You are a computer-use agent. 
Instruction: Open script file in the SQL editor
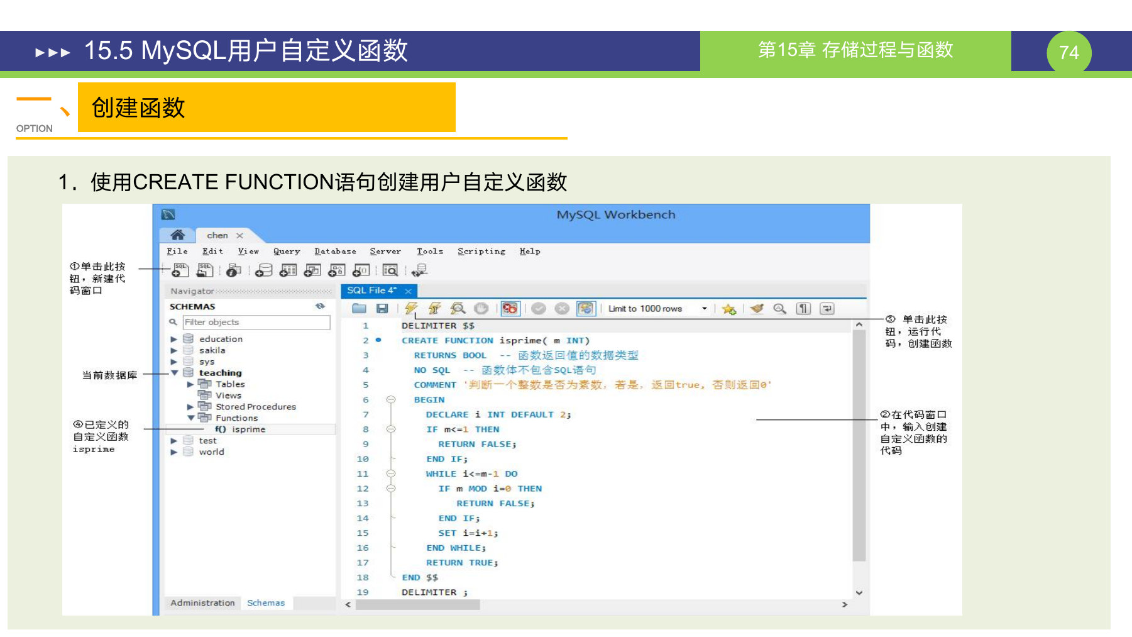[x=359, y=308]
